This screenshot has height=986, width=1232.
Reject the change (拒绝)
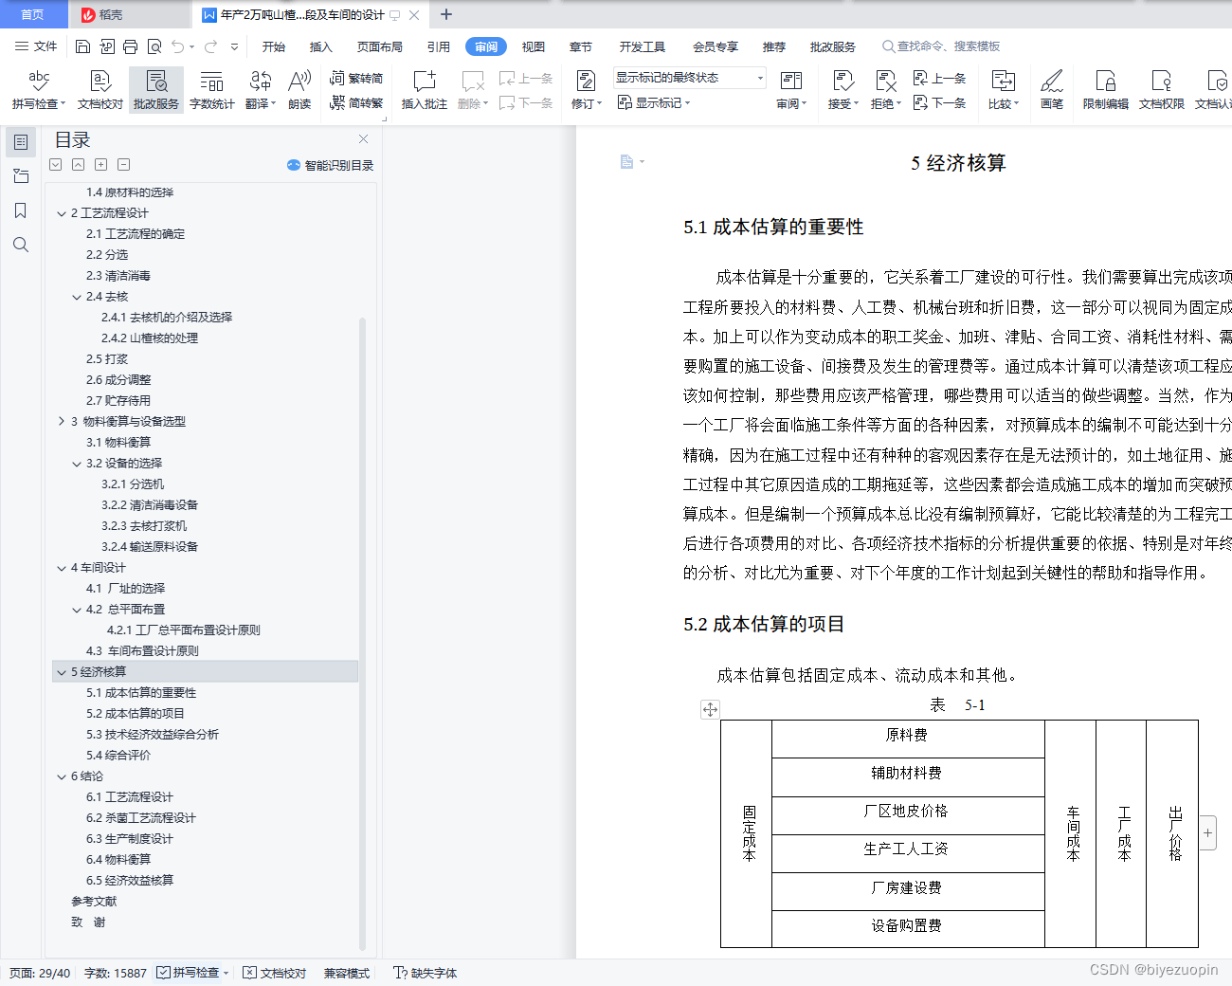click(885, 90)
